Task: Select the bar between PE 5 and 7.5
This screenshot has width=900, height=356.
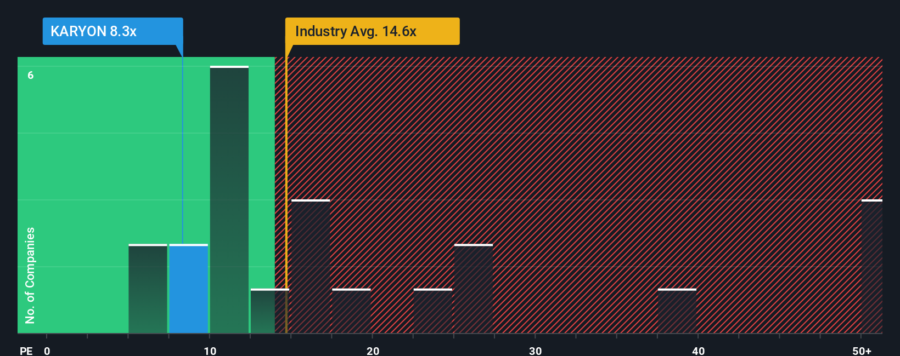Action: coord(148,289)
